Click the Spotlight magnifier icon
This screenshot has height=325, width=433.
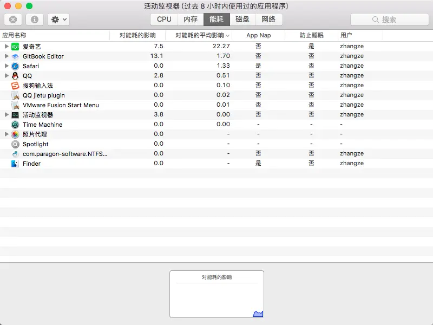tap(15, 144)
